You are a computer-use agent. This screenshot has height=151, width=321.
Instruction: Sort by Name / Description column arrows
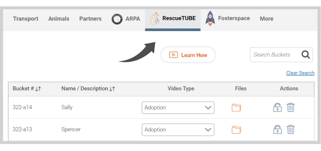(x=112, y=89)
